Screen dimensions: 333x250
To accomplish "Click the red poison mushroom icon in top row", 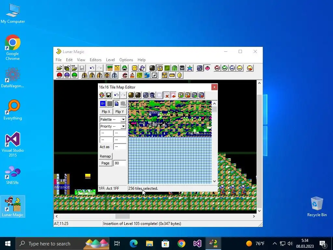I will (217, 68).
